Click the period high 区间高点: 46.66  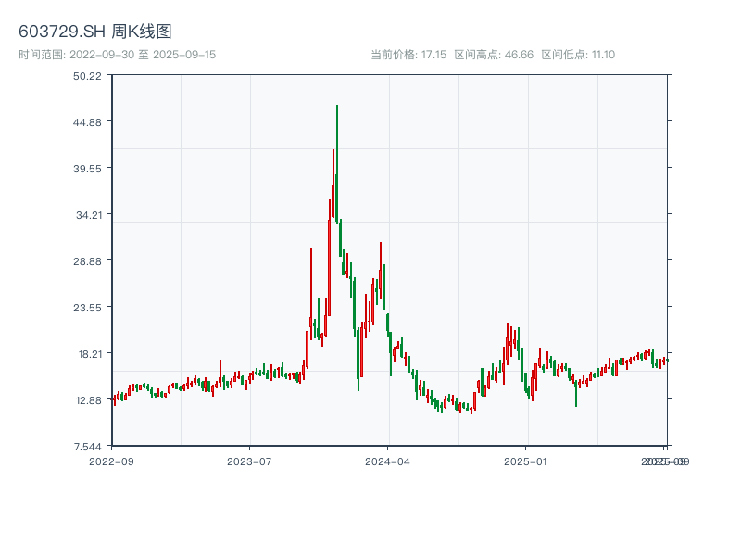[x=494, y=55]
